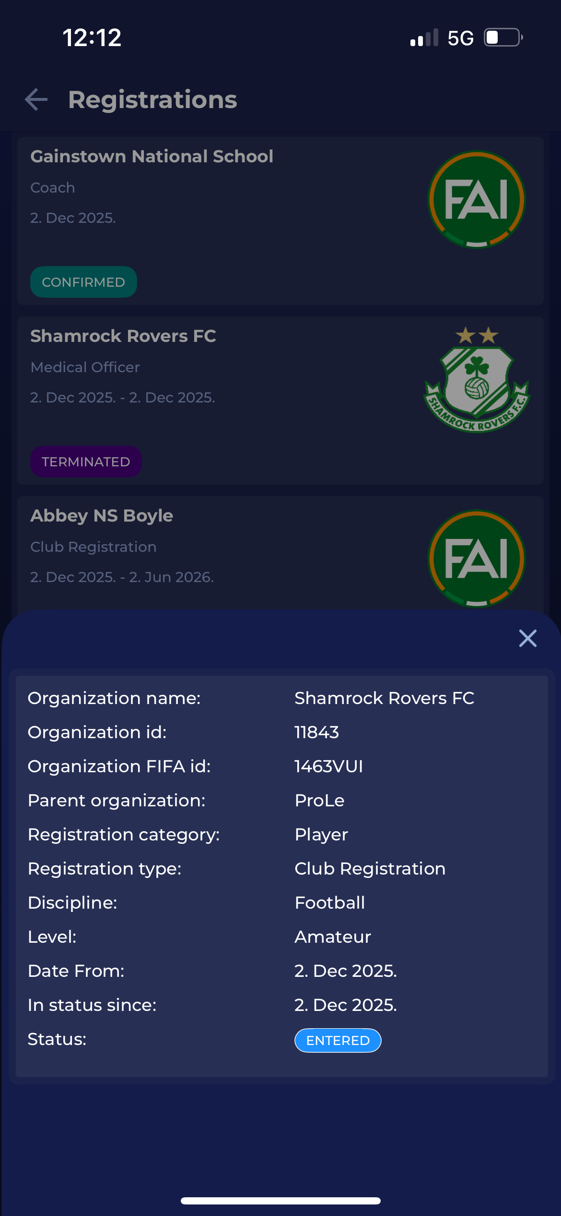Viewport: 561px width, 1216px height.
Task: Tap the home indicator bar at the bottom
Action: click(280, 1201)
